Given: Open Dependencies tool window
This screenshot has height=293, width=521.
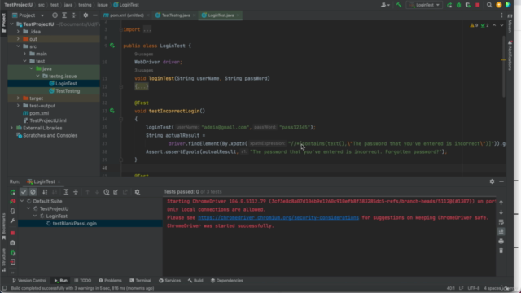Looking at the screenshot, I should coord(226,280).
